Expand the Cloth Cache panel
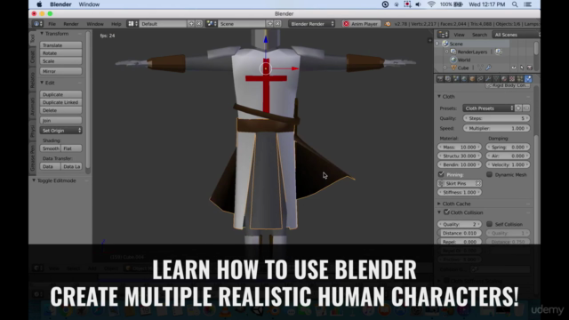The image size is (569, 320). click(x=439, y=204)
